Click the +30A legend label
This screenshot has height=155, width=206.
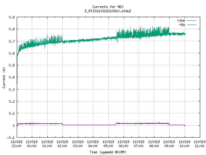181,21
